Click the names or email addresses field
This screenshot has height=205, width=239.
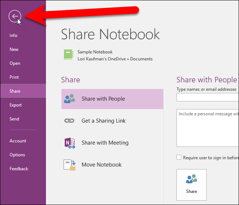tap(208, 97)
